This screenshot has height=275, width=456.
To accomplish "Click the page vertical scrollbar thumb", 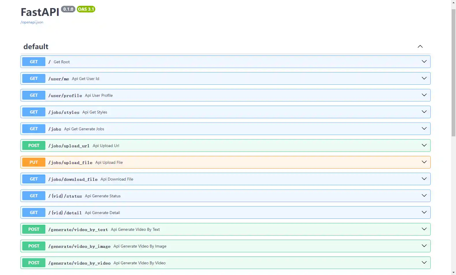I will tap(453, 72).
